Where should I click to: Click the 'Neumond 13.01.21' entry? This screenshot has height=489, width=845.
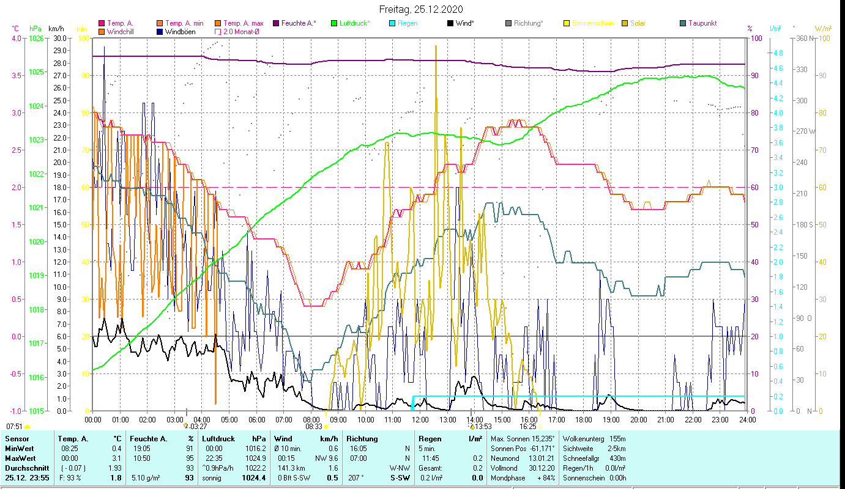coord(523,458)
